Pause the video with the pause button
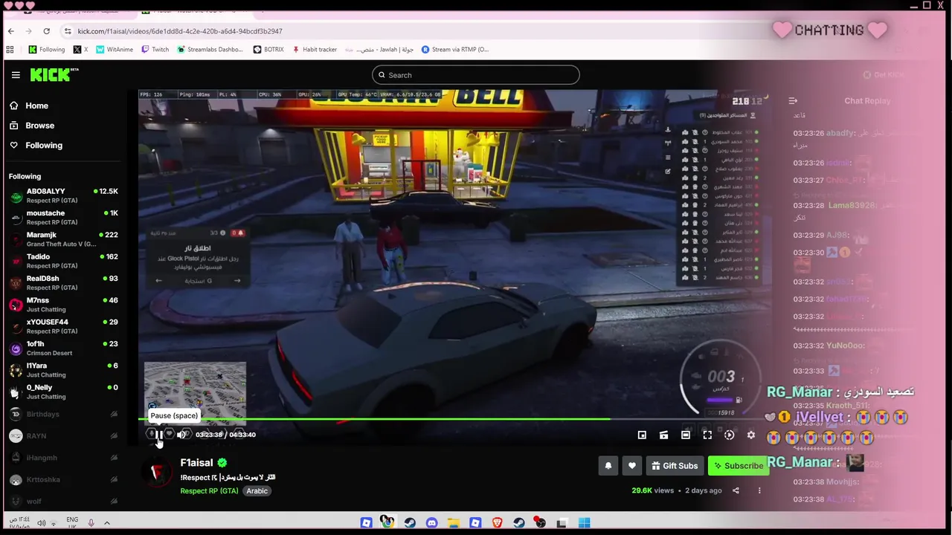952x535 pixels. 158,435
